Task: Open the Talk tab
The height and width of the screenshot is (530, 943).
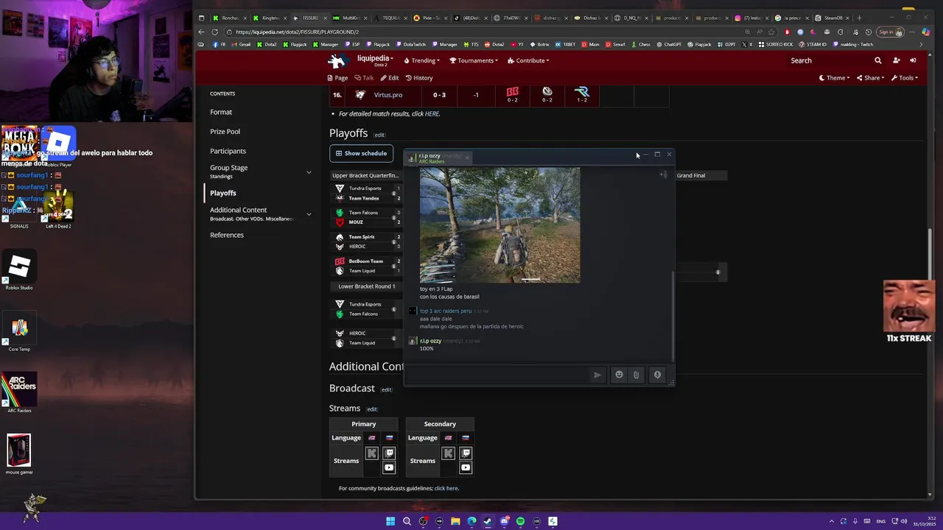Action: (x=364, y=78)
